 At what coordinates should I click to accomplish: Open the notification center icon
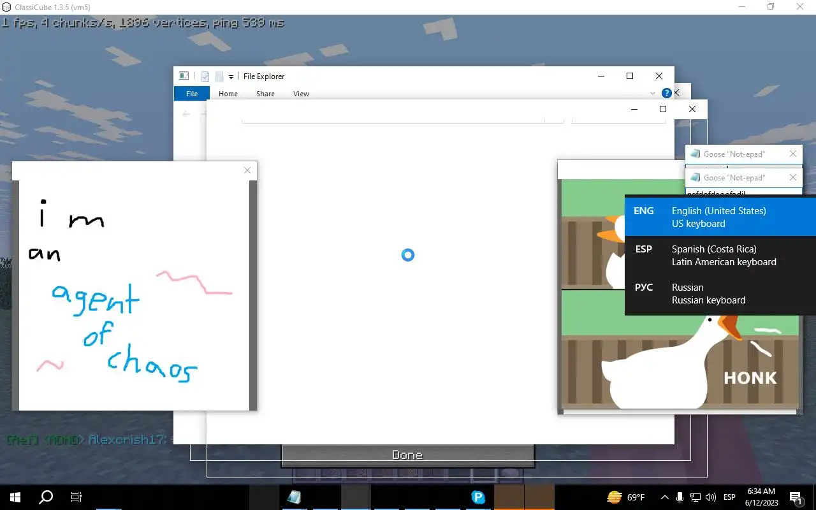[x=796, y=497]
